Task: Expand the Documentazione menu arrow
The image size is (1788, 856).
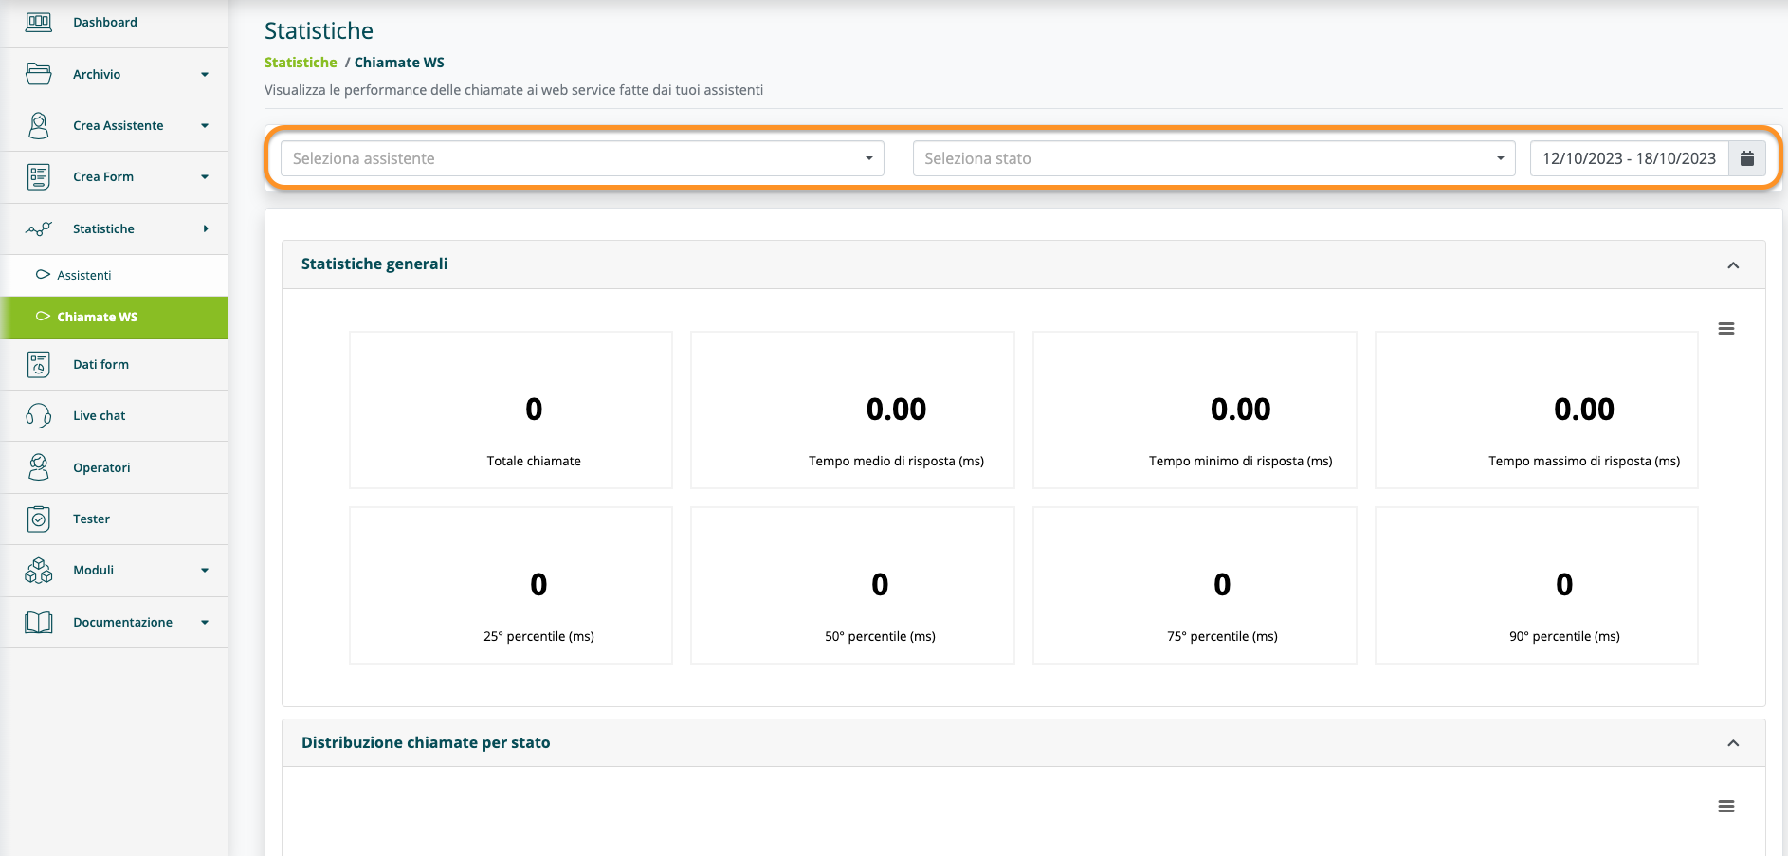Action: (x=205, y=622)
